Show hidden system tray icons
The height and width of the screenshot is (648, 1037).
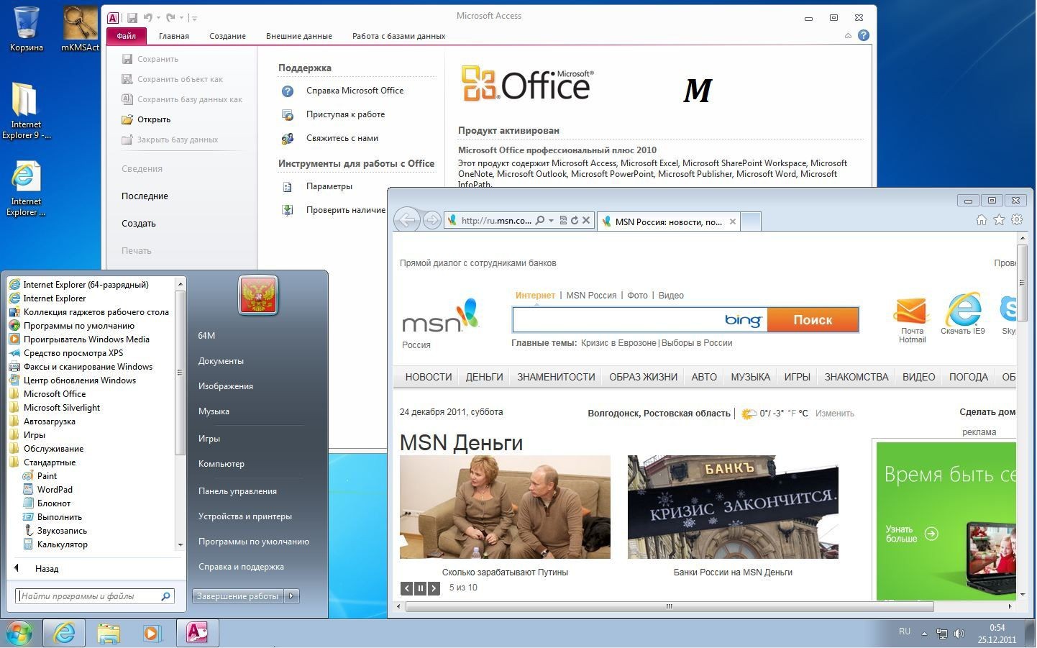tap(923, 634)
